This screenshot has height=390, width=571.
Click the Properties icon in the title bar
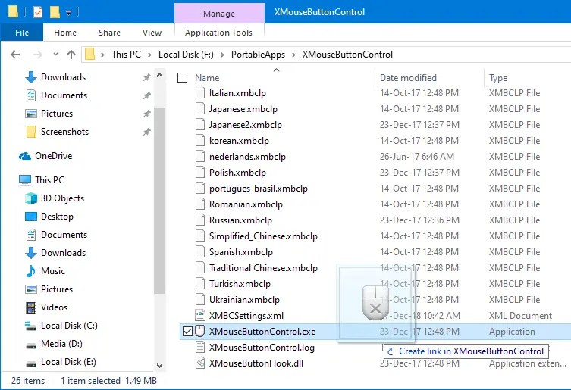(38, 12)
